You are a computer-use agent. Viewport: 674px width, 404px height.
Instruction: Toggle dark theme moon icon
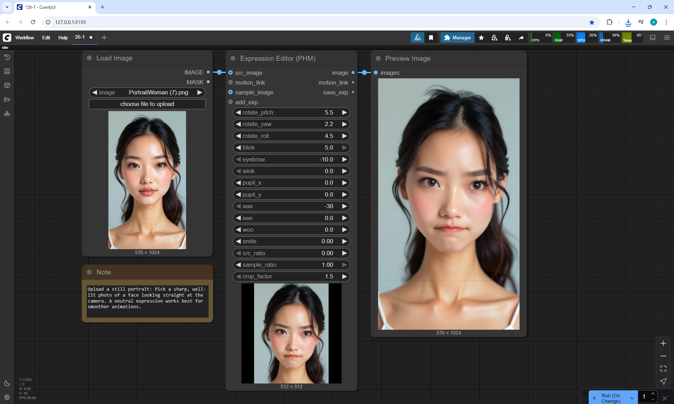tap(7, 383)
